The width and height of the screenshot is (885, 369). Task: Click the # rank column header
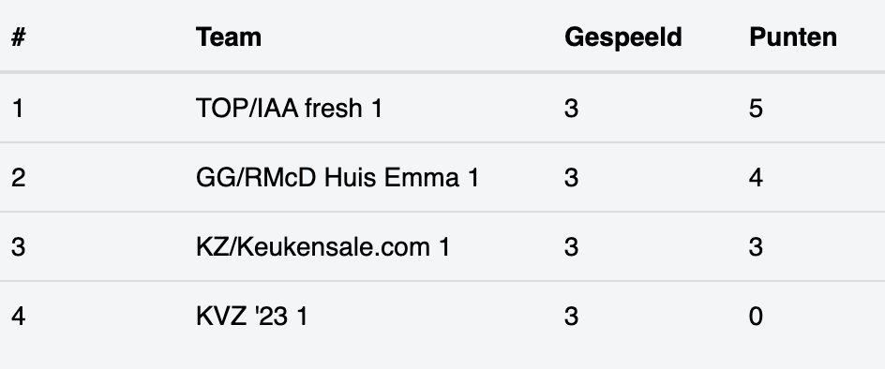point(18,37)
